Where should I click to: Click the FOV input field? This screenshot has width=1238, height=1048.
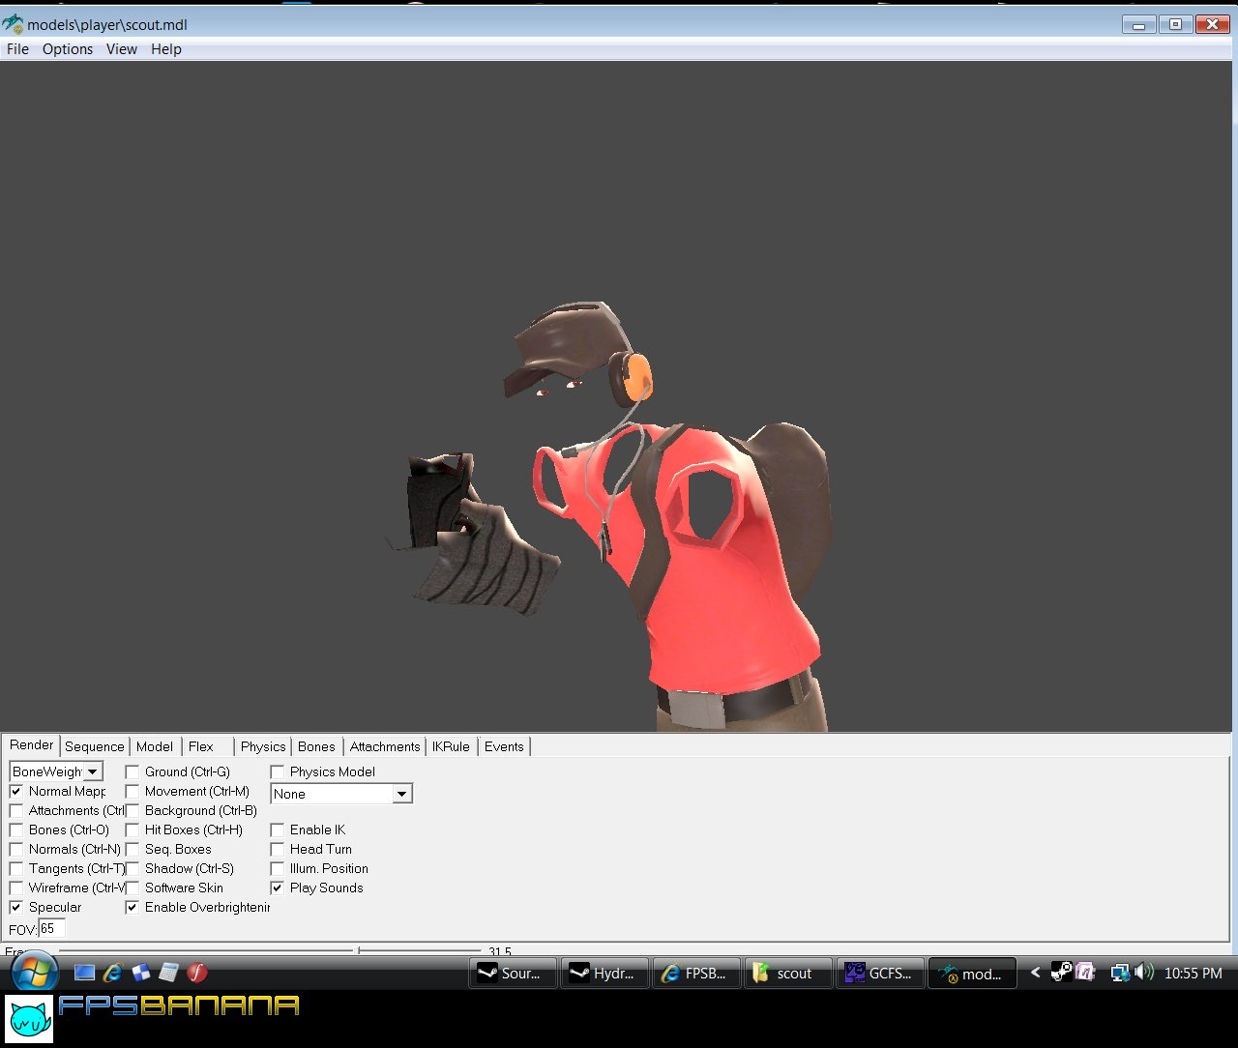click(52, 929)
